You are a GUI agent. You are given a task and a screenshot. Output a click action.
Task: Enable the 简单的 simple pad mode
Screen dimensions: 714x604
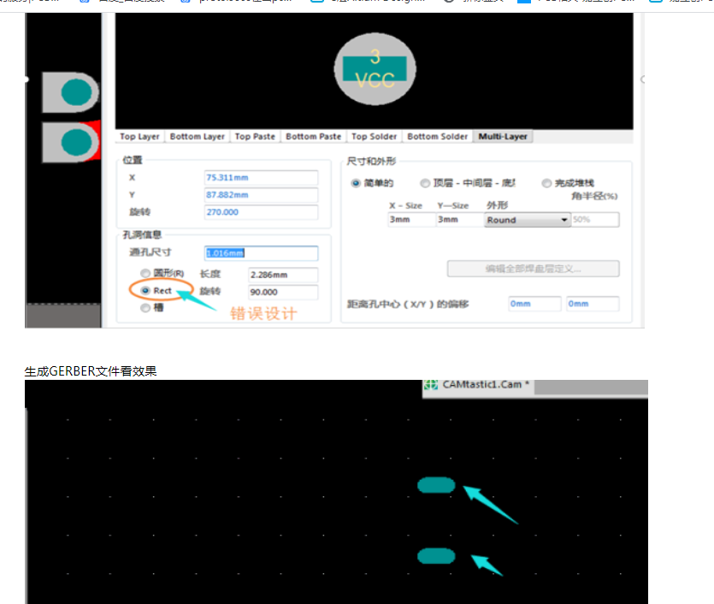(x=356, y=183)
